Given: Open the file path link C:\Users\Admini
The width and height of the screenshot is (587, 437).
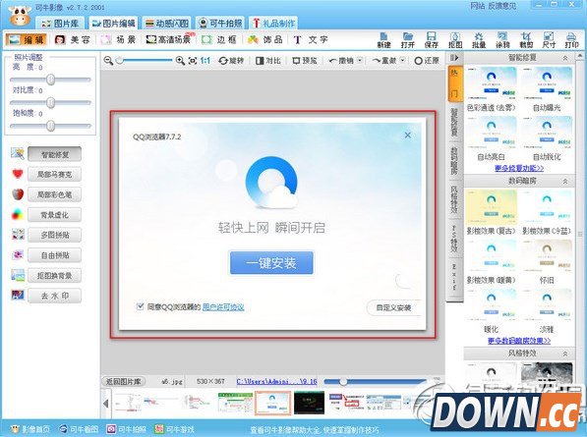Looking at the screenshot, I should point(276,382).
